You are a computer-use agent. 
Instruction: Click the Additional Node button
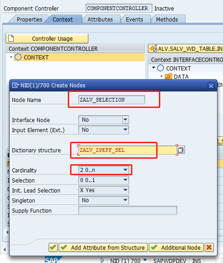pos(176,247)
